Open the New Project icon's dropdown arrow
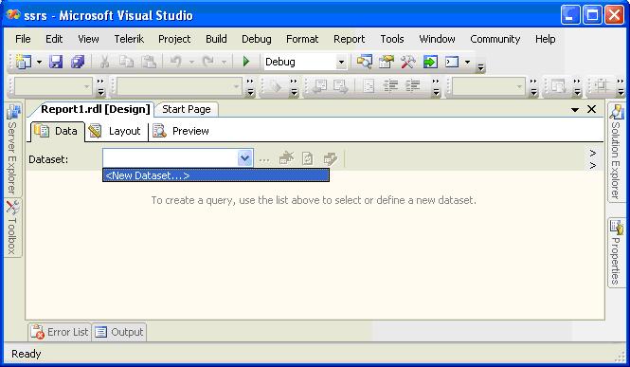Screen dimensions: 630x367 [39, 63]
